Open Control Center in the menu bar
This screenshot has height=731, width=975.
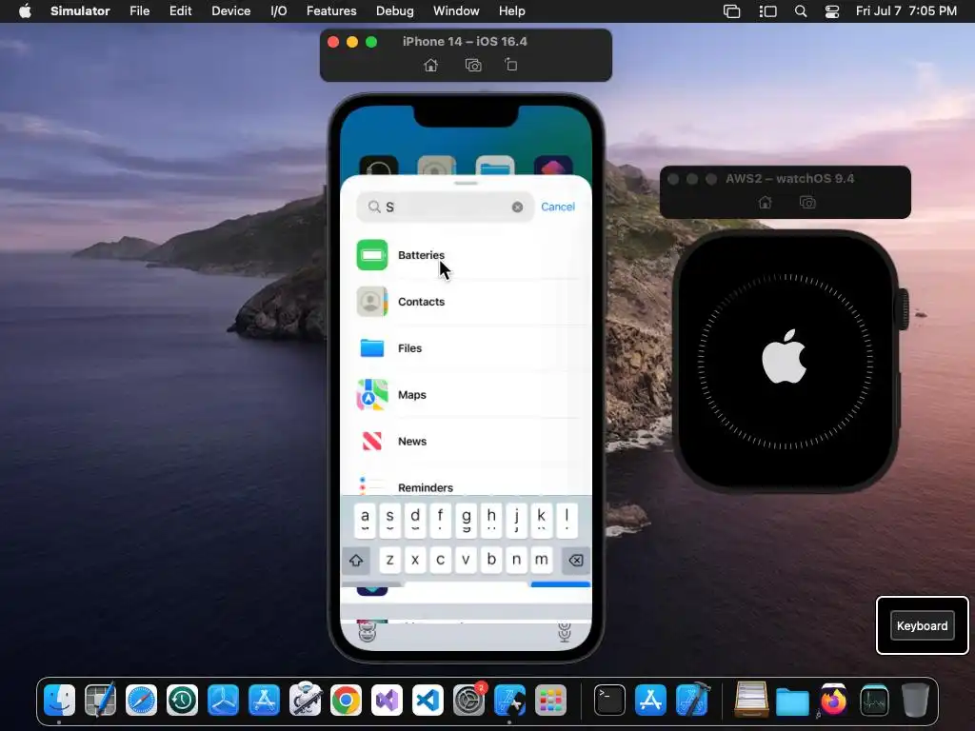coord(832,11)
